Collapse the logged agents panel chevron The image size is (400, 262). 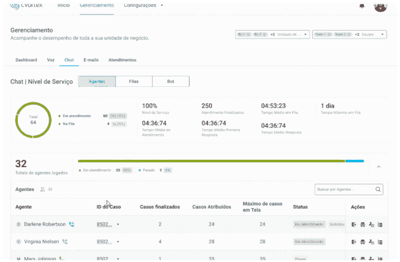coord(378,167)
